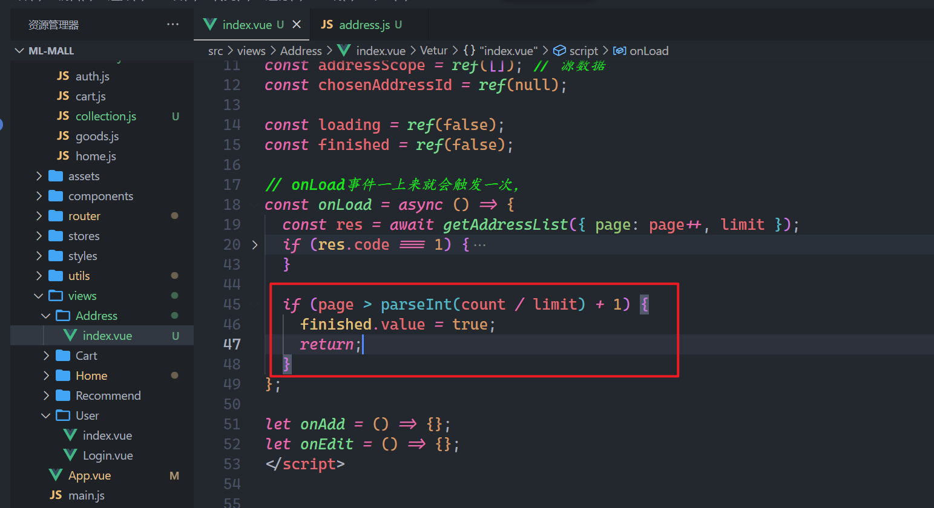Click the JS icon beside auth.js
This screenshot has height=508, width=934.
coord(63,76)
